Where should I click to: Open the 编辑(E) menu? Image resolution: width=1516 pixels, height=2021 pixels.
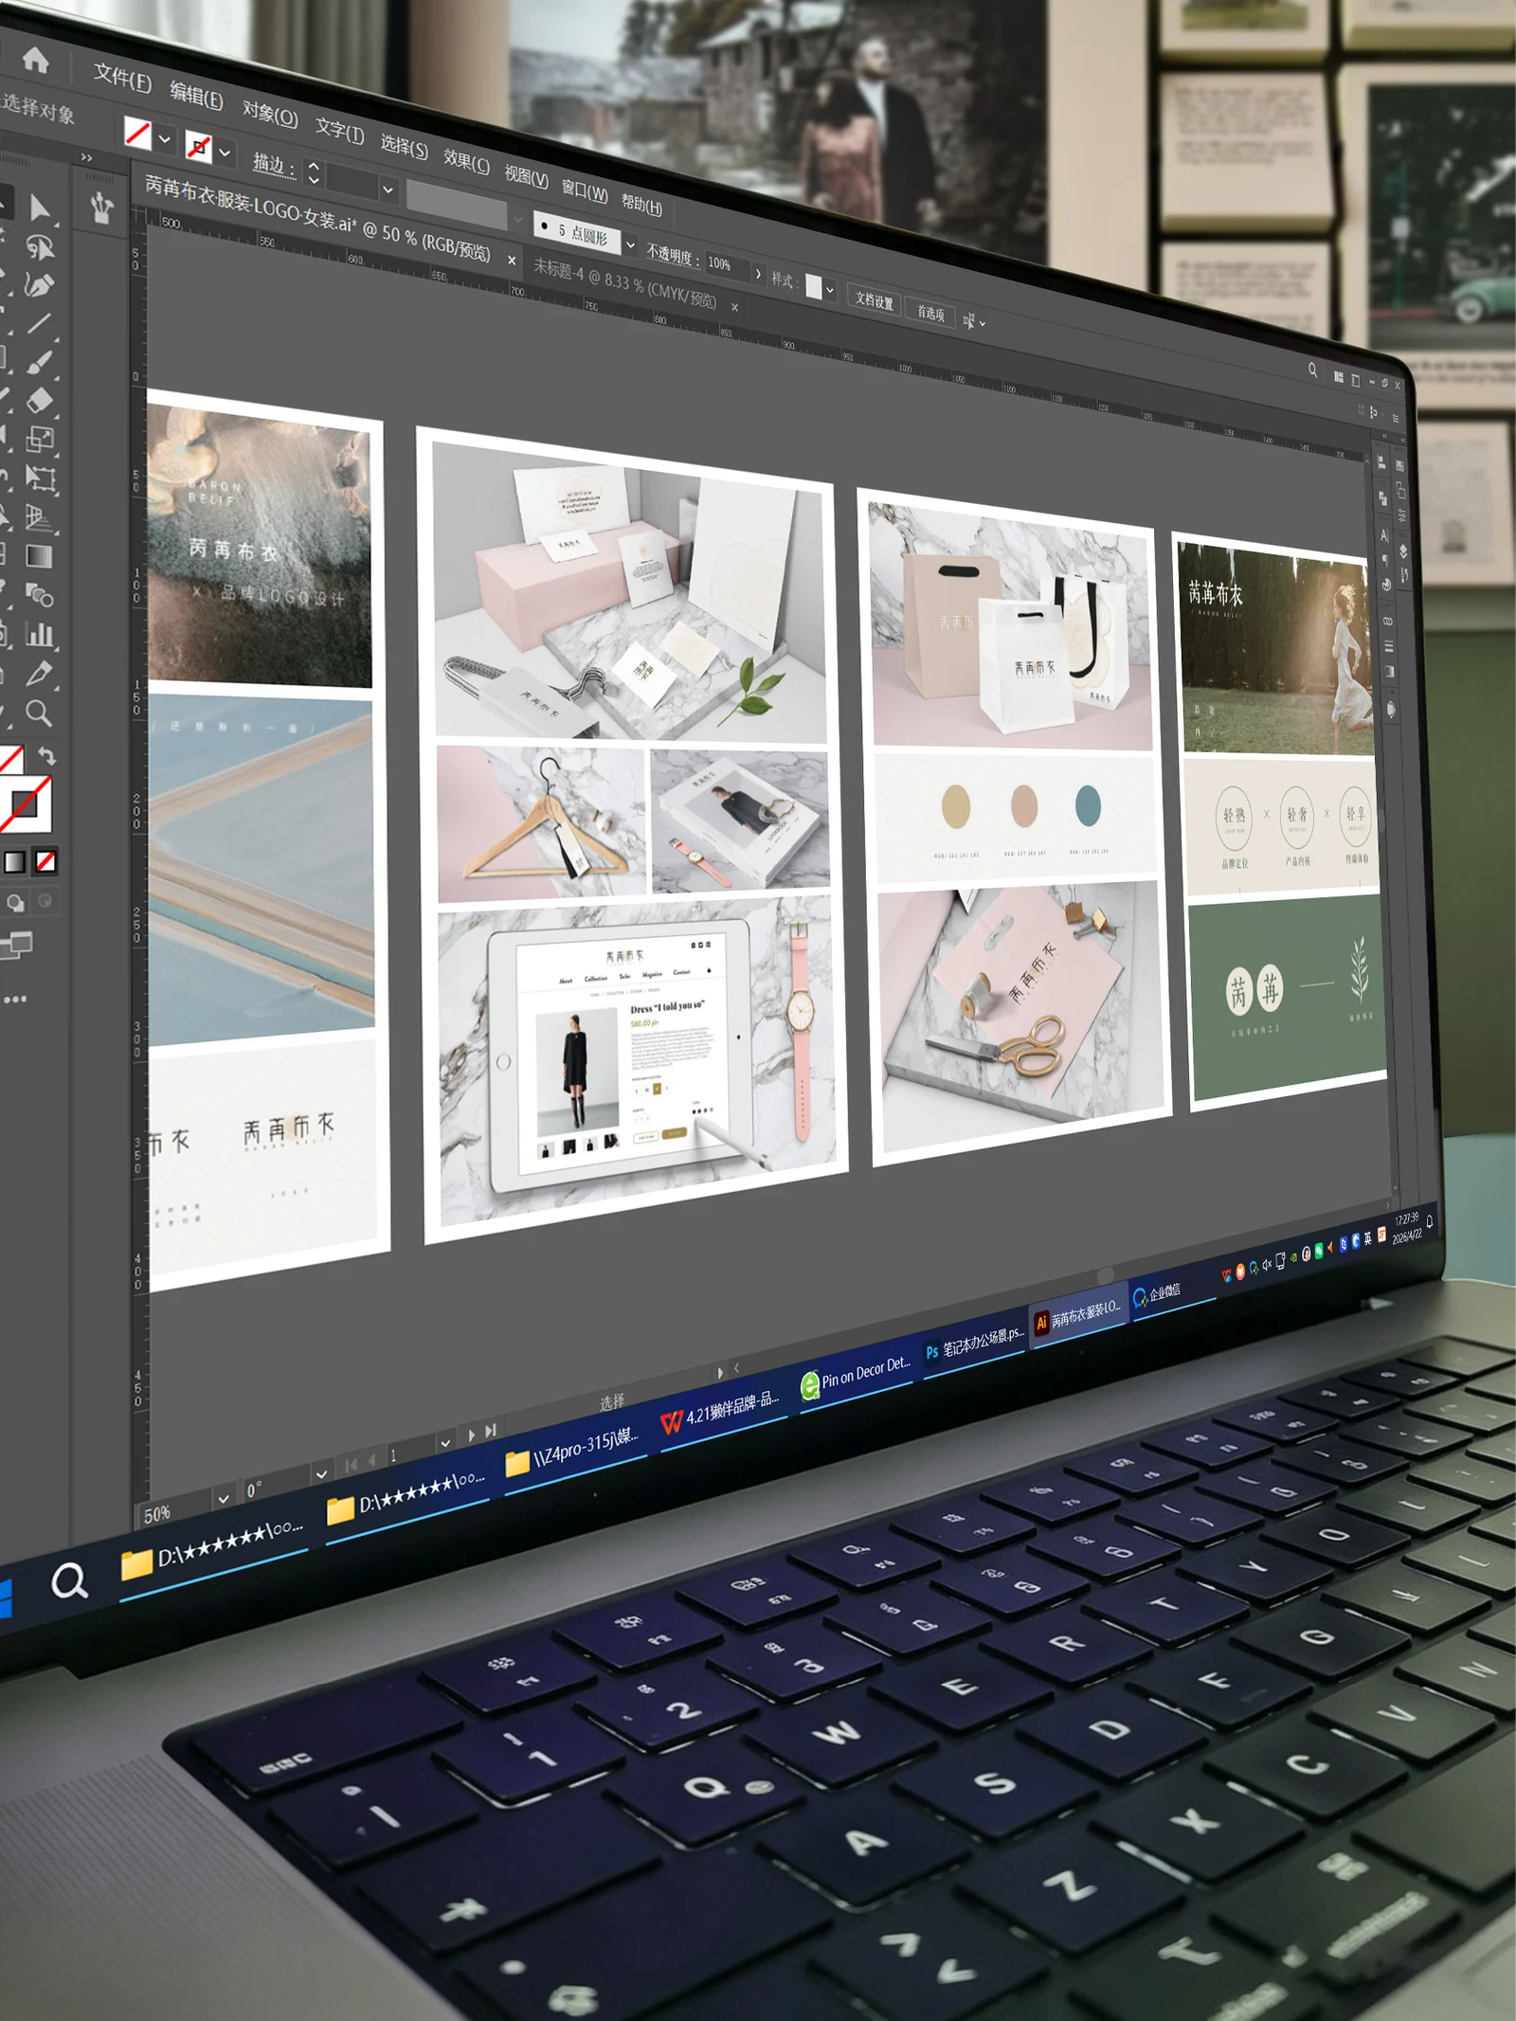(x=196, y=97)
